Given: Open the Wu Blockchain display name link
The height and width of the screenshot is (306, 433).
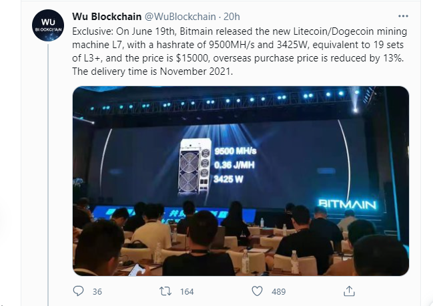Looking at the screenshot, I should point(107,17).
